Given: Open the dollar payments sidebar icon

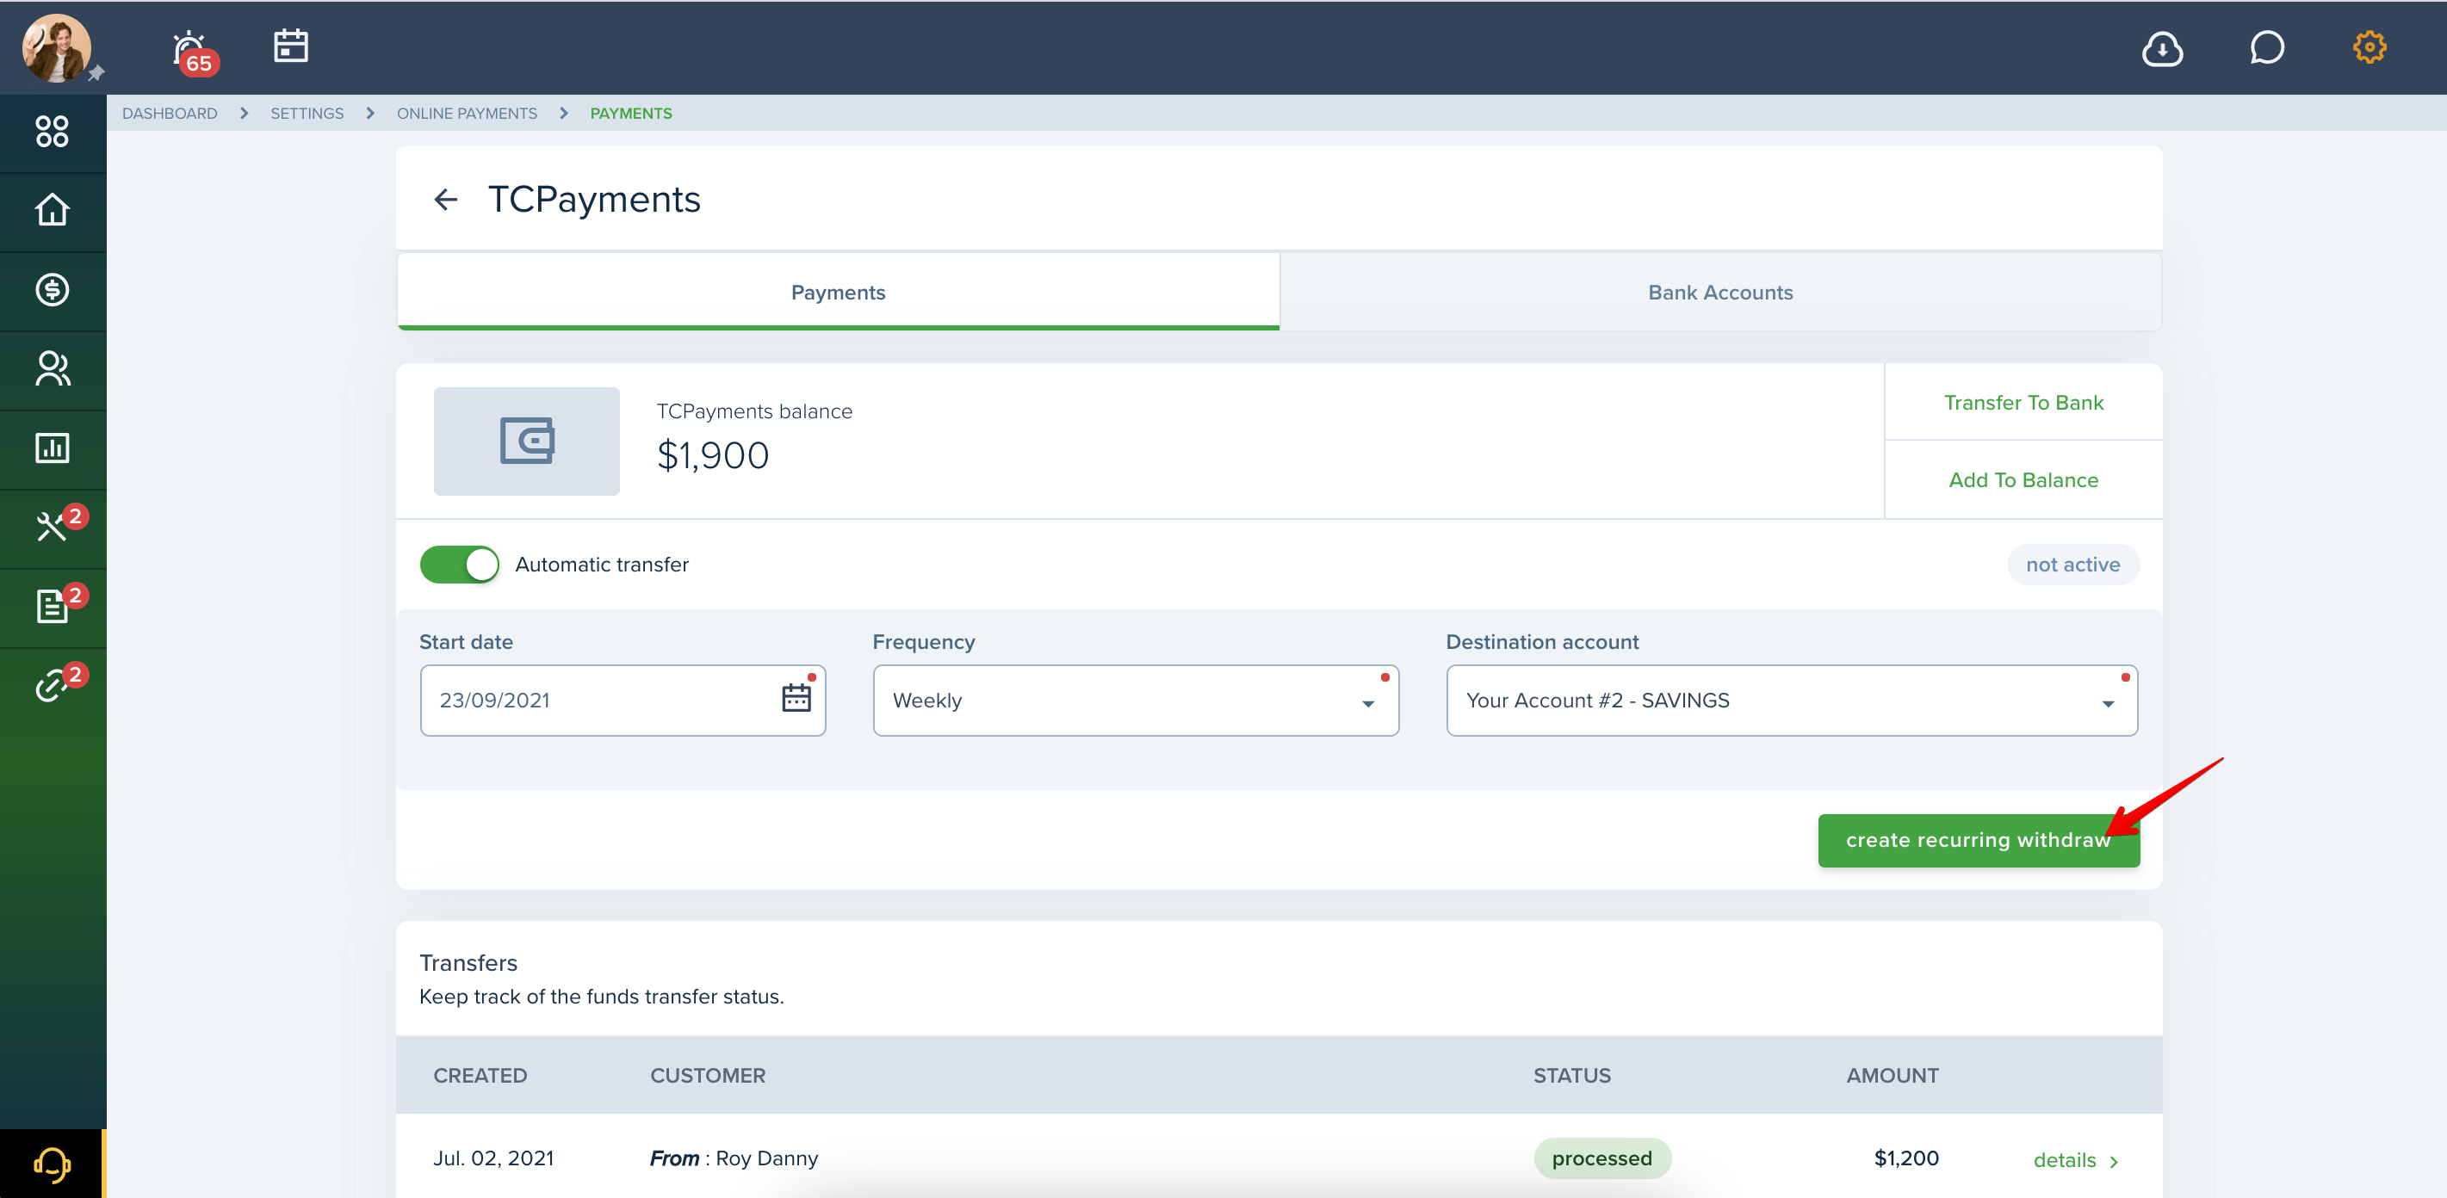Looking at the screenshot, I should coord(53,289).
